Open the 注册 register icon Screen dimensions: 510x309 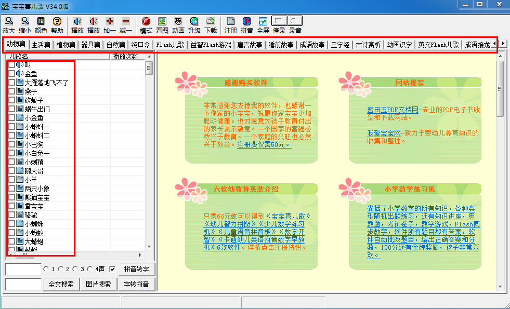(231, 21)
